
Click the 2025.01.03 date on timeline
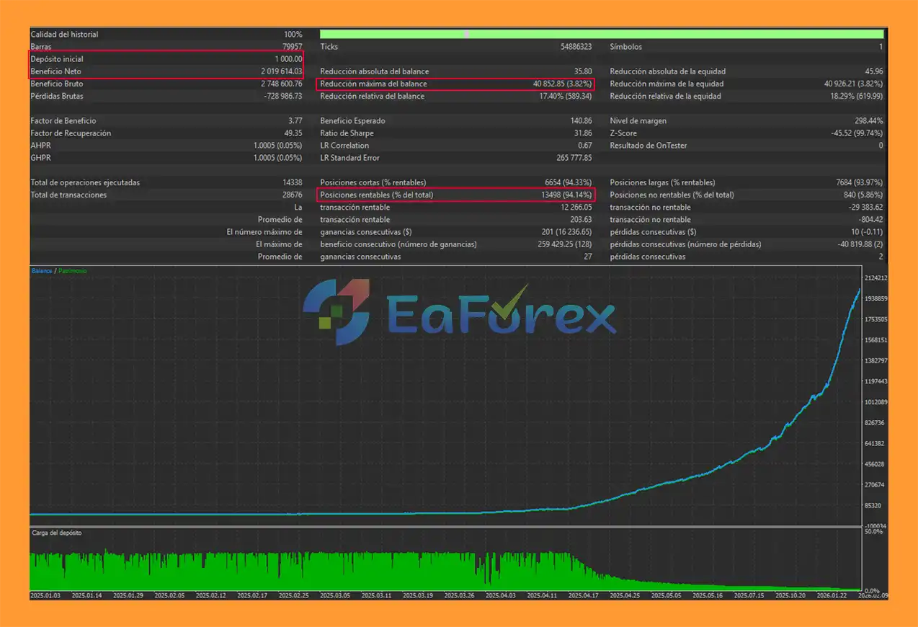pyautogui.click(x=46, y=596)
